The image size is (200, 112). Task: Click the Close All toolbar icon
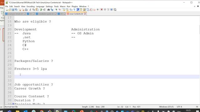coord(23,10)
